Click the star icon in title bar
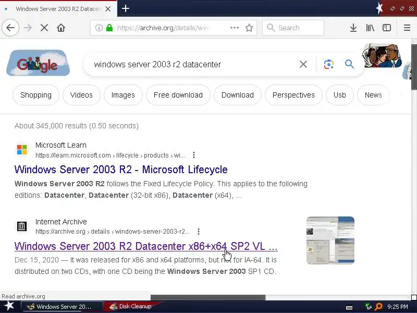The height and width of the screenshot is (313, 417). (x=379, y=8)
